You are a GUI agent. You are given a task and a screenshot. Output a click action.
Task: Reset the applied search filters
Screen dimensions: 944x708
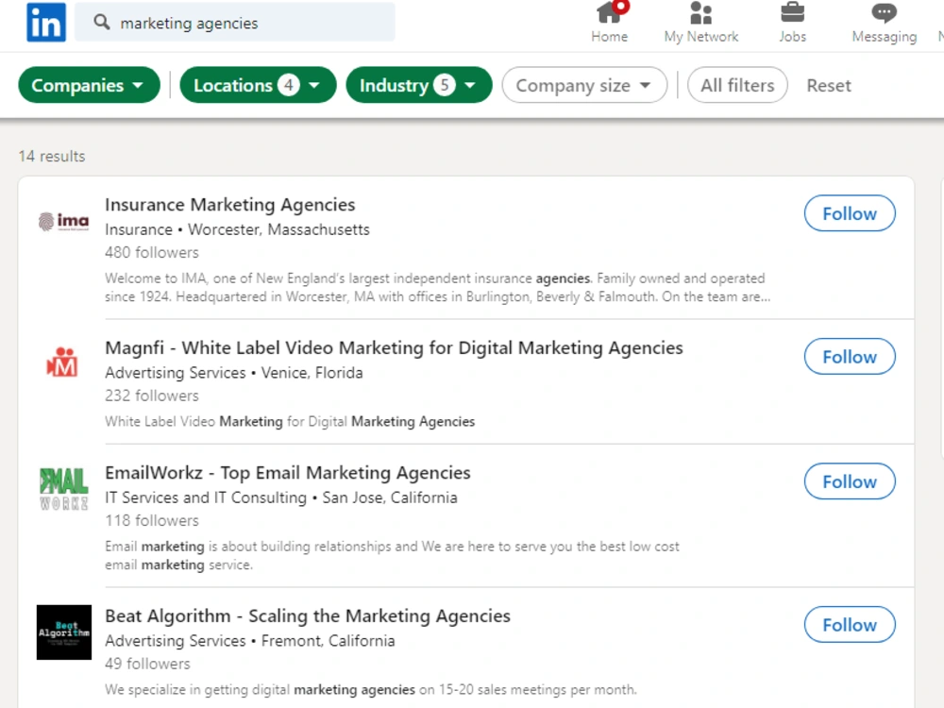pos(829,86)
